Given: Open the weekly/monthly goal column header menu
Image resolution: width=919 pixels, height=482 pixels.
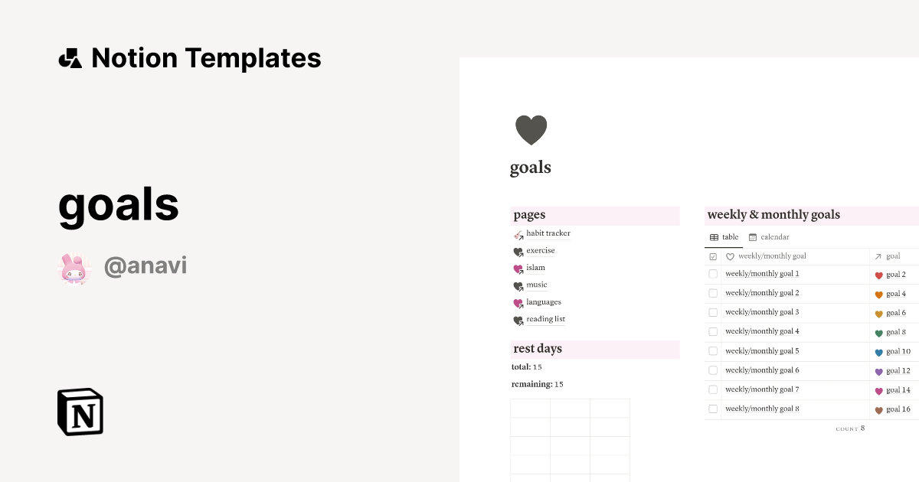Looking at the screenshot, I should click(x=770, y=256).
